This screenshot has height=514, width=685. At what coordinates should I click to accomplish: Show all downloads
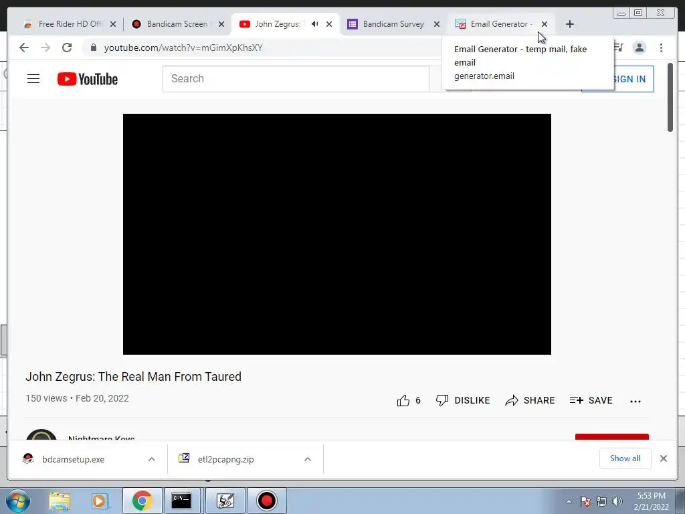(x=625, y=458)
